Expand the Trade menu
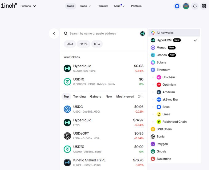This screenshot has width=209, height=170. [x=85, y=6]
